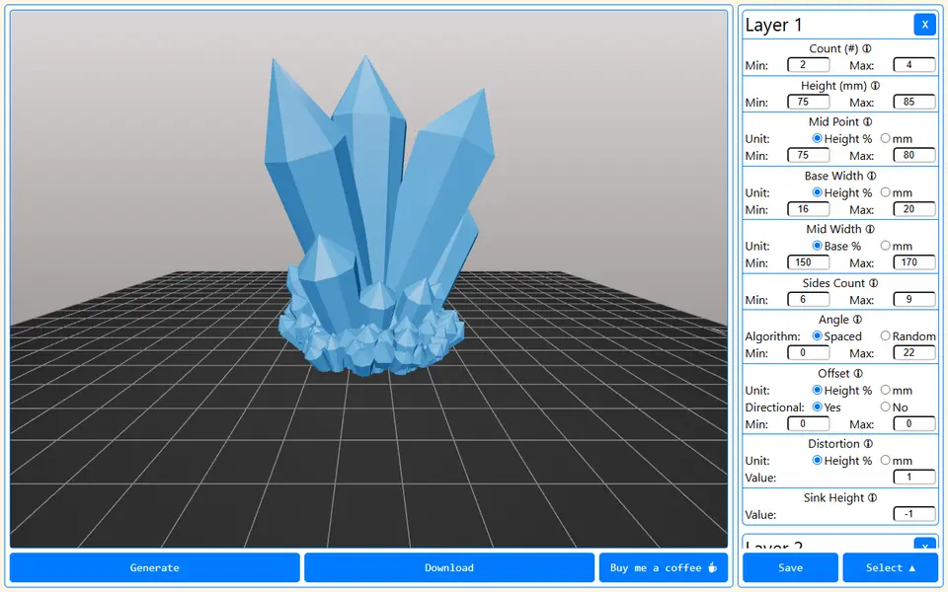Select mm unit for Mid Point
The width and height of the screenshot is (948, 592).
click(x=885, y=138)
